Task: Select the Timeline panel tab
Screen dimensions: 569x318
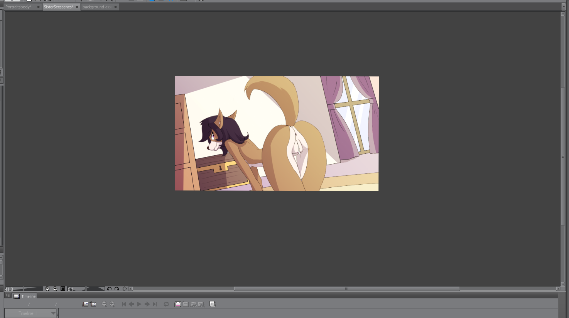Action: point(25,296)
